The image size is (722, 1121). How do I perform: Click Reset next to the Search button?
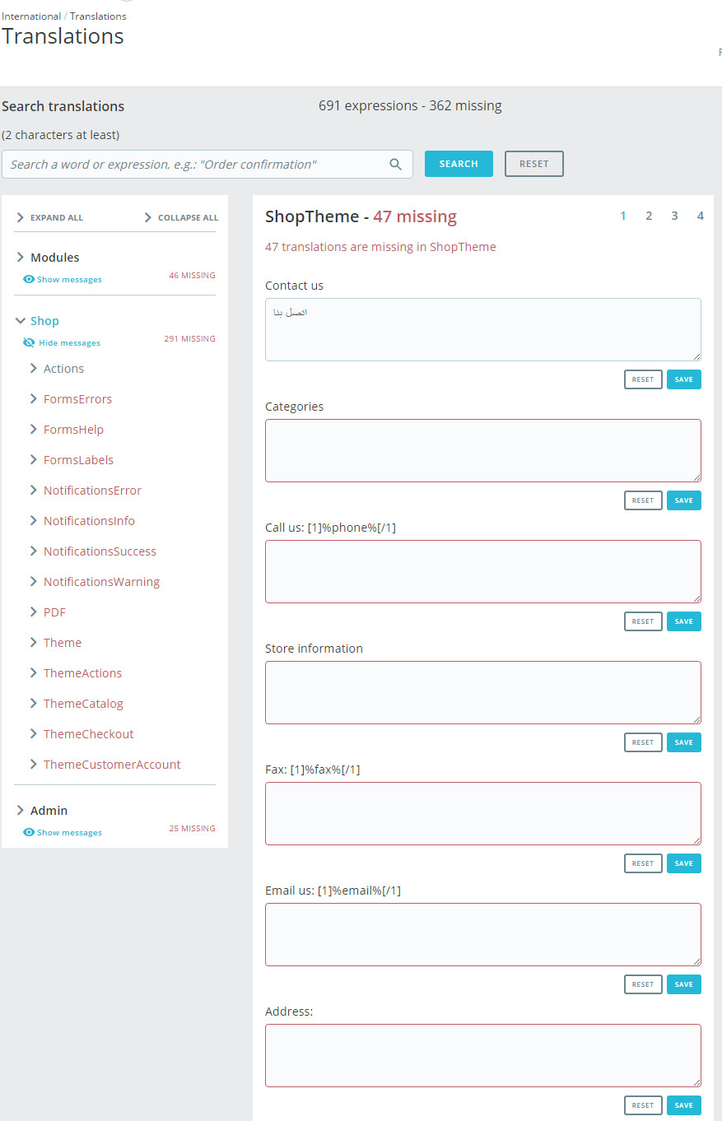pos(533,164)
